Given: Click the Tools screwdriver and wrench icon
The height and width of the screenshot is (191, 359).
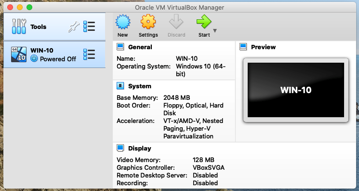Looking at the screenshot, I should (x=19, y=27).
